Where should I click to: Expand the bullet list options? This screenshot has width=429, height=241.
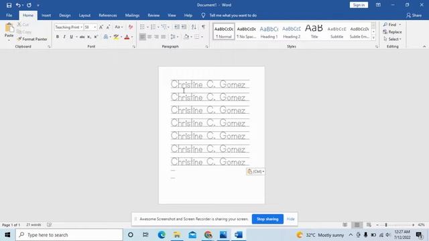[x=147, y=27]
